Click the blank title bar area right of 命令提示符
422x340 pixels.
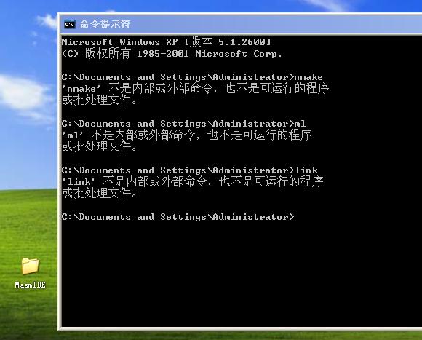click(274, 24)
